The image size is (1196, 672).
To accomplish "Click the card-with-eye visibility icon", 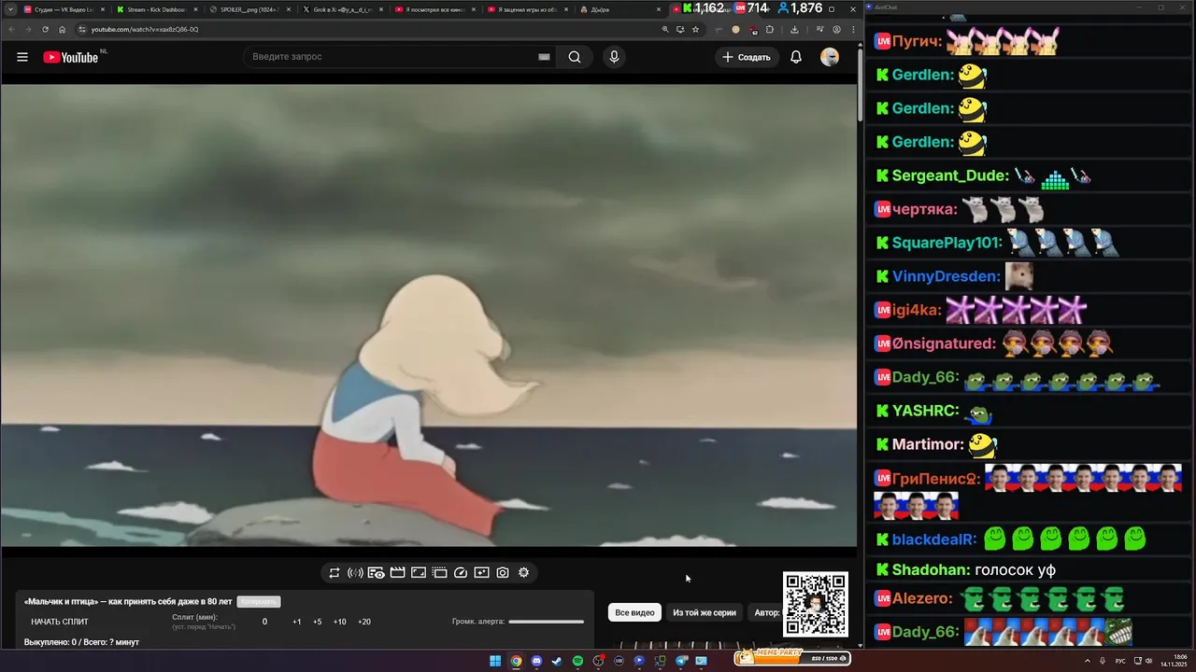I will (377, 572).
